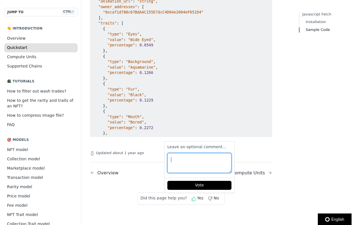Open the Overview sidebar page
The width and height of the screenshot is (360, 225).
point(41,38)
